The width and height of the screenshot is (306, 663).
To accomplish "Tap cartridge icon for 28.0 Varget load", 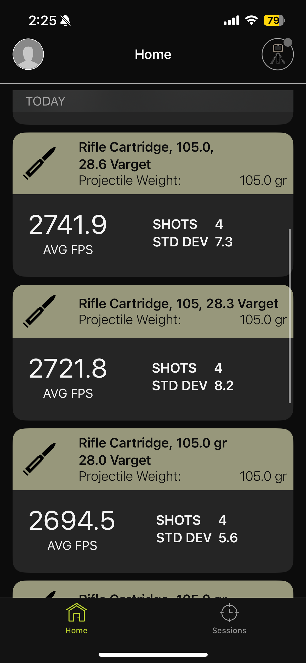I will [39, 459].
